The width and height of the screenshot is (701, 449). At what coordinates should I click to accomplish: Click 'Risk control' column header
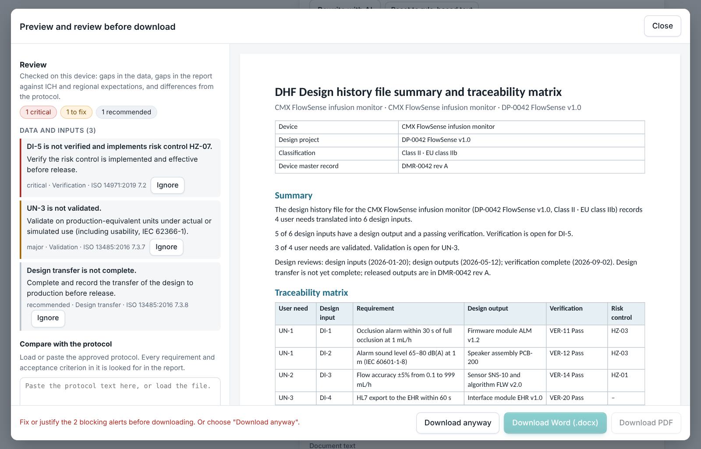[626, 313]
